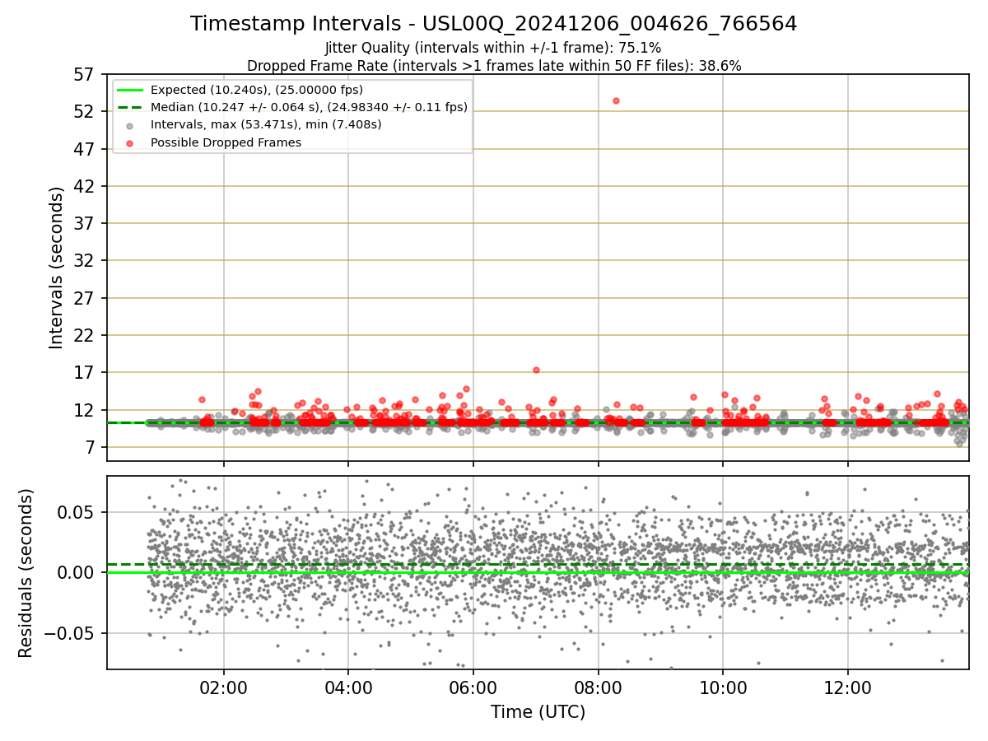Click the 'Time (UTC)' x-axis label
Screen dimensions: 988x741
tap(538, 712)
